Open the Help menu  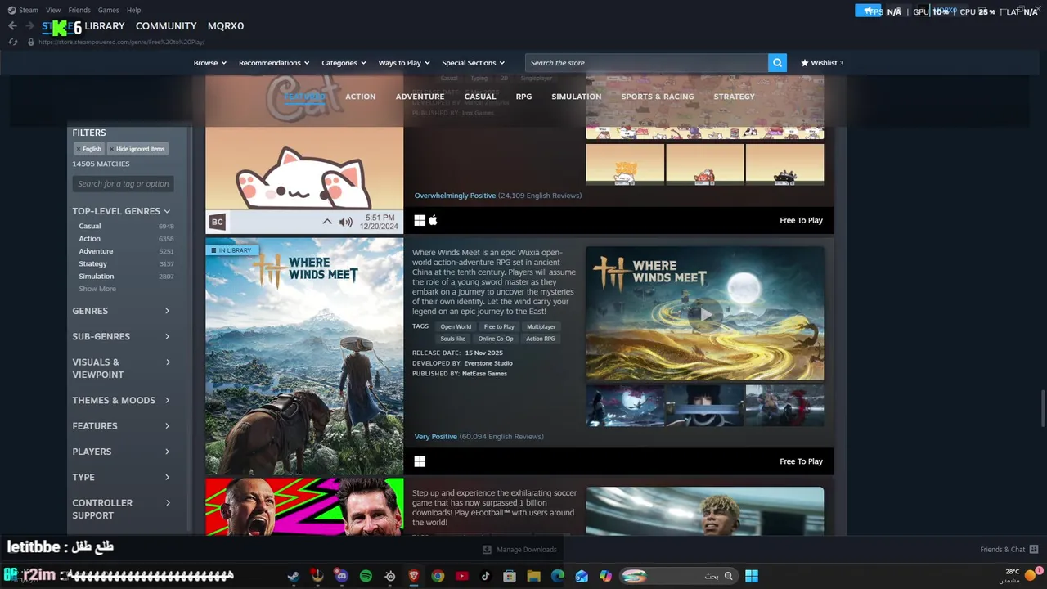click(134, 10)
